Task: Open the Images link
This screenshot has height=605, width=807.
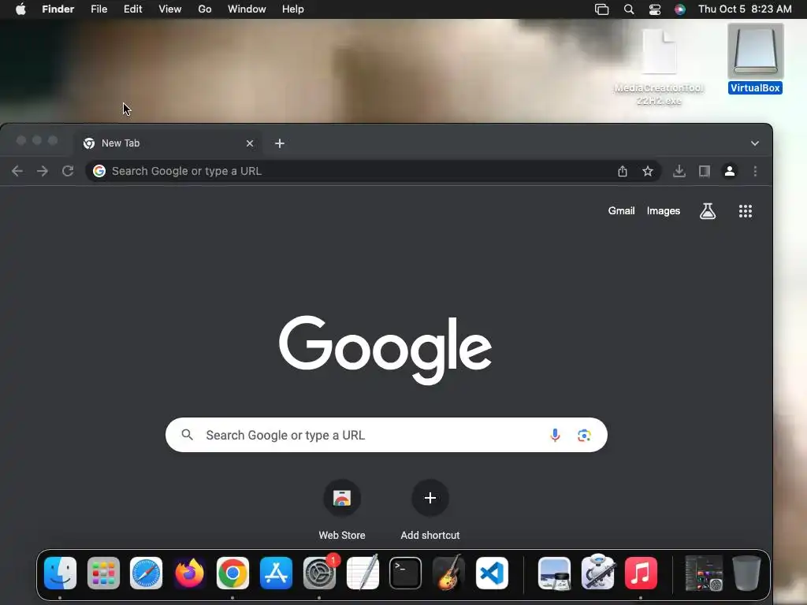Action: tap(664, 211)
